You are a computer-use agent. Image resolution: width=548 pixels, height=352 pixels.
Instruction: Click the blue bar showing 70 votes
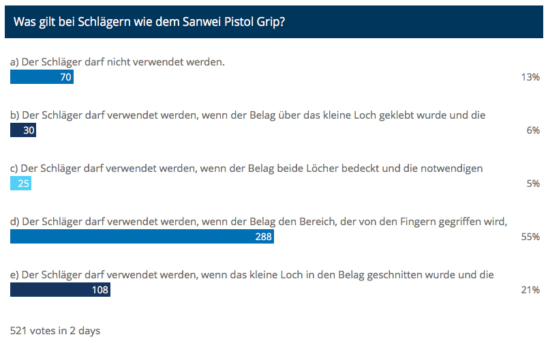(42, 77)
